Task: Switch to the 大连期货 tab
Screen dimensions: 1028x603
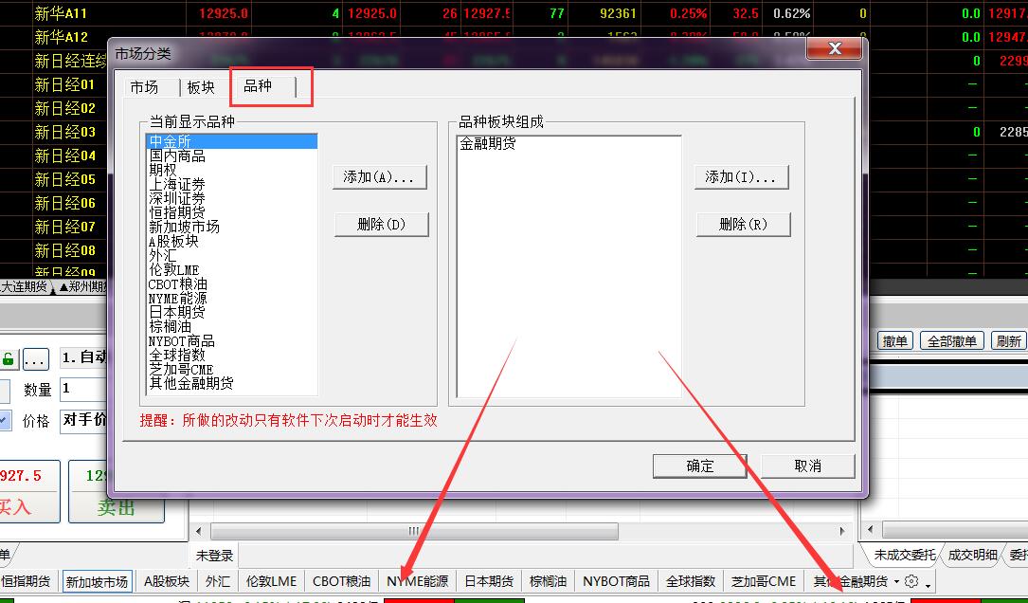Action: tap(25, 286)
